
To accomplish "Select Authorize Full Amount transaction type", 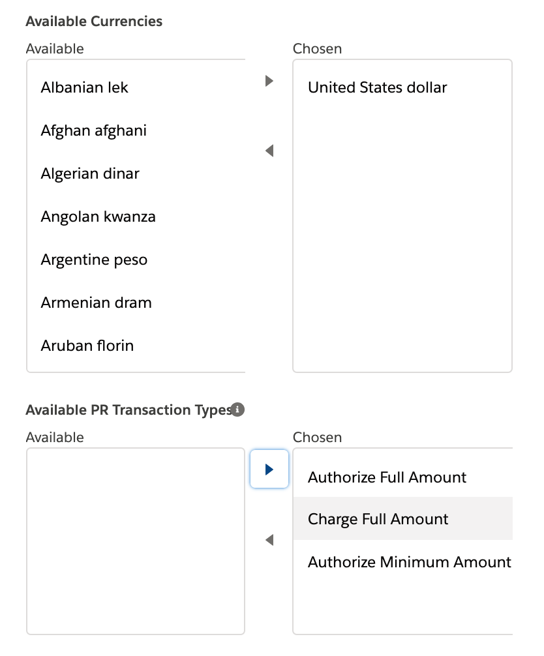I will coord(387,477).
